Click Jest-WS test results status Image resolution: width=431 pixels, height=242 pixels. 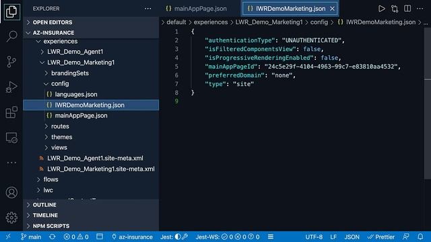(228, 237)
